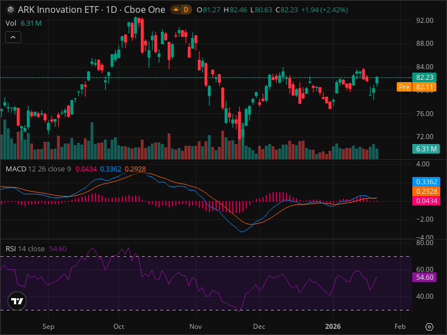The height and width of the screenshot is (335, 447).
Task: Click the purple 54.60 RSI value label
Action: [424, 277]
